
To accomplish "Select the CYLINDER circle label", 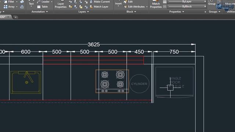I will (x=139, y=84).
